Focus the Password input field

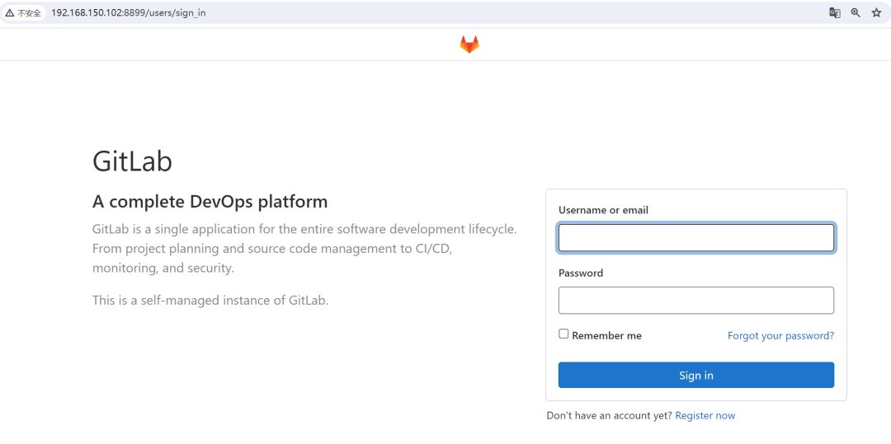coord(696,300)
